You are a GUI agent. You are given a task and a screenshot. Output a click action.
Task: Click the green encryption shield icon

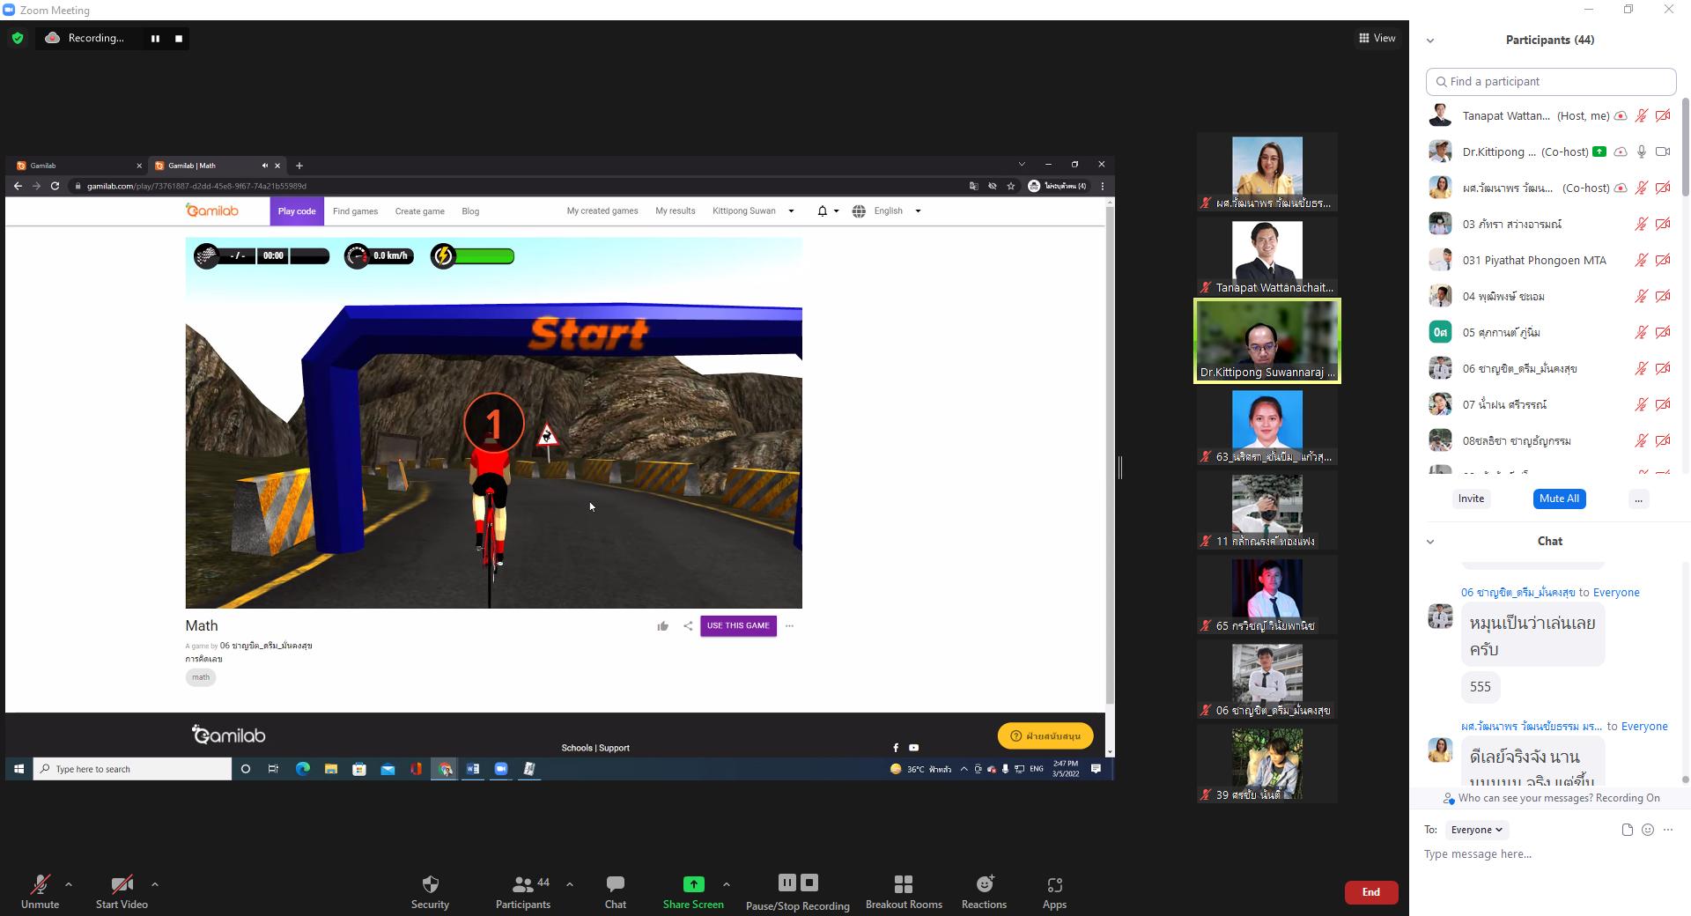coord(18,38)
